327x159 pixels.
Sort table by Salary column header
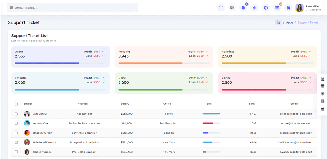tap(125, 104)
